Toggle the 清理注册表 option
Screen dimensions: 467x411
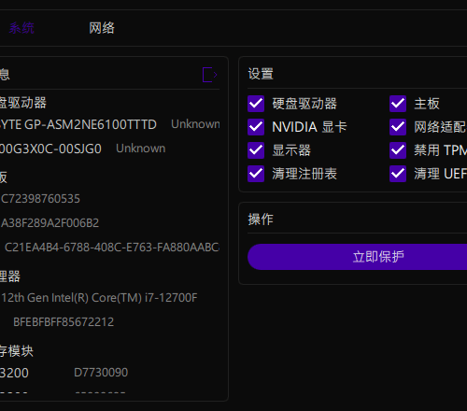tap(256, 174)
